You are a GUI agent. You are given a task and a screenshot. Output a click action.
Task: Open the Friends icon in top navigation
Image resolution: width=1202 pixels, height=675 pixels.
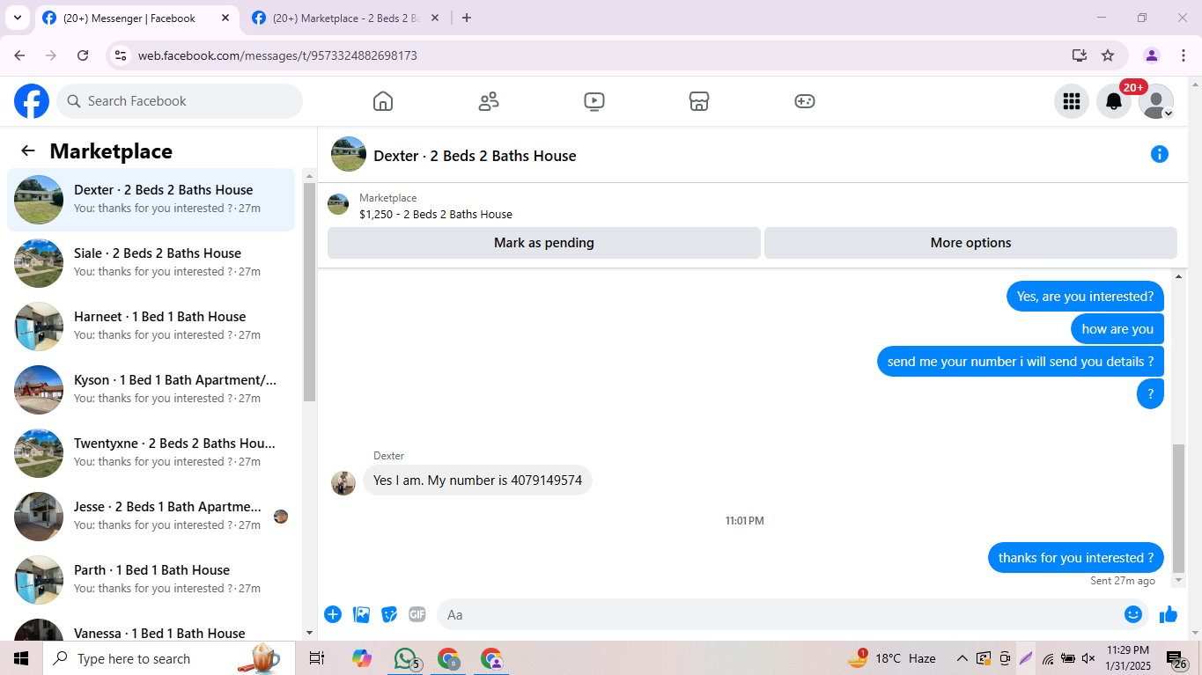pyautogui.click(x=489, y=101)
